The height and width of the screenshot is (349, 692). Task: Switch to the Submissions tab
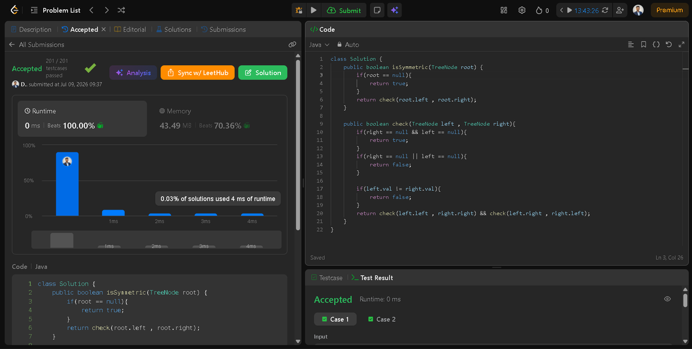coord(223,29)
